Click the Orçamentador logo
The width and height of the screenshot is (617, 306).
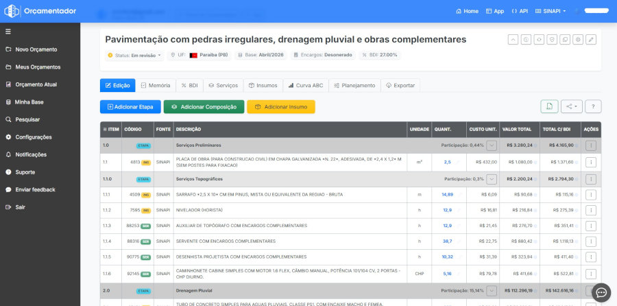(x=40, y=11)
